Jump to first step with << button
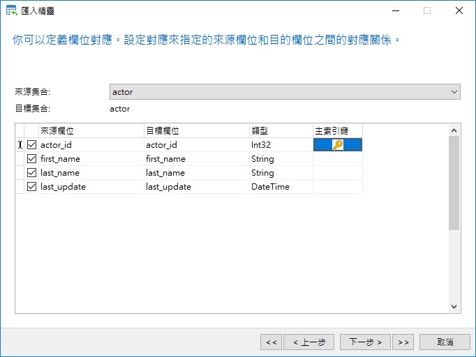Image resolution: width=476 pixels, height=357 pixels. coord(271,342)
